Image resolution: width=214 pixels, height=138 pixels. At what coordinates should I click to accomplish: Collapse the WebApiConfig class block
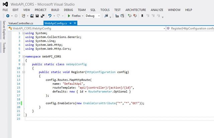pos(24,64)
